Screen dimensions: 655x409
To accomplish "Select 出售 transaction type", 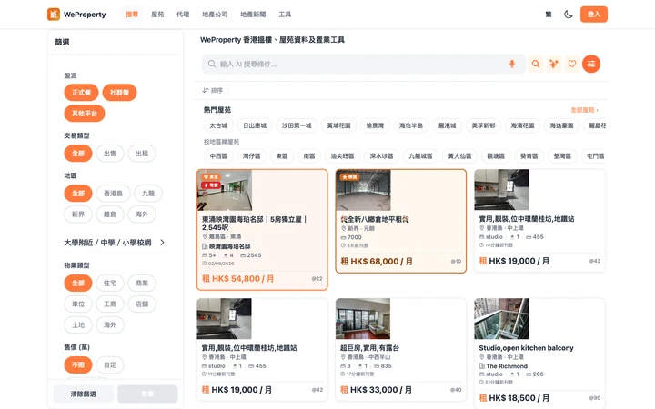I will click(x=110, y=154).
